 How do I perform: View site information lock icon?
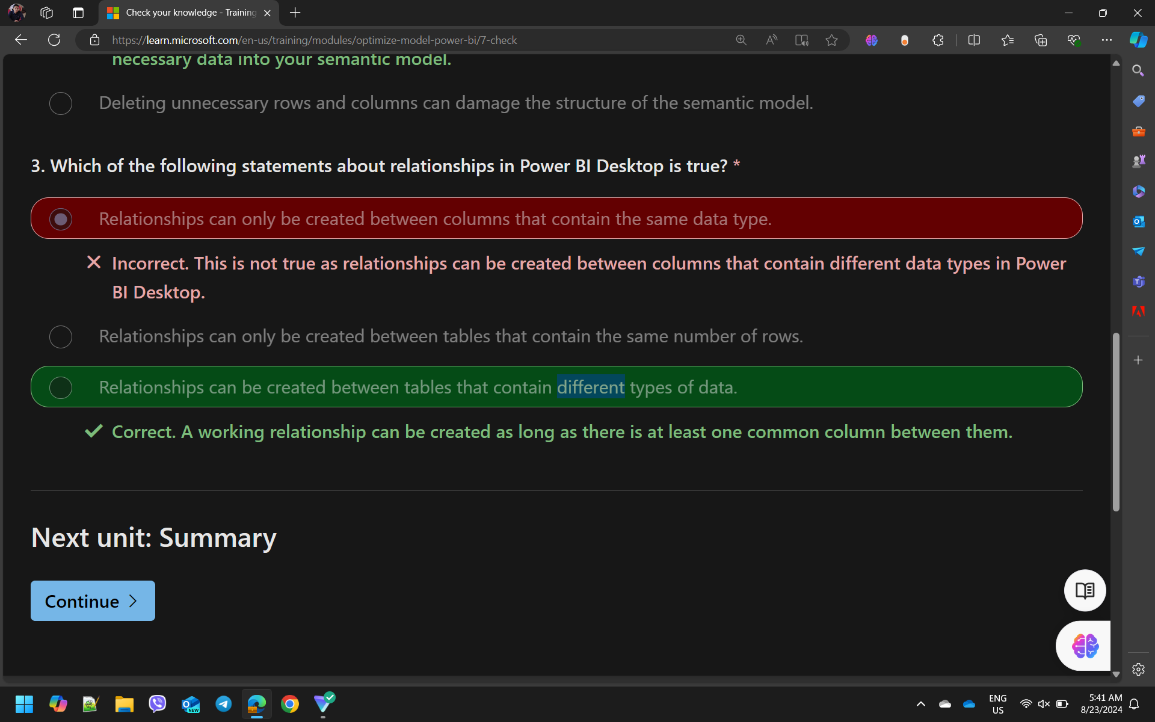(94, 40)
